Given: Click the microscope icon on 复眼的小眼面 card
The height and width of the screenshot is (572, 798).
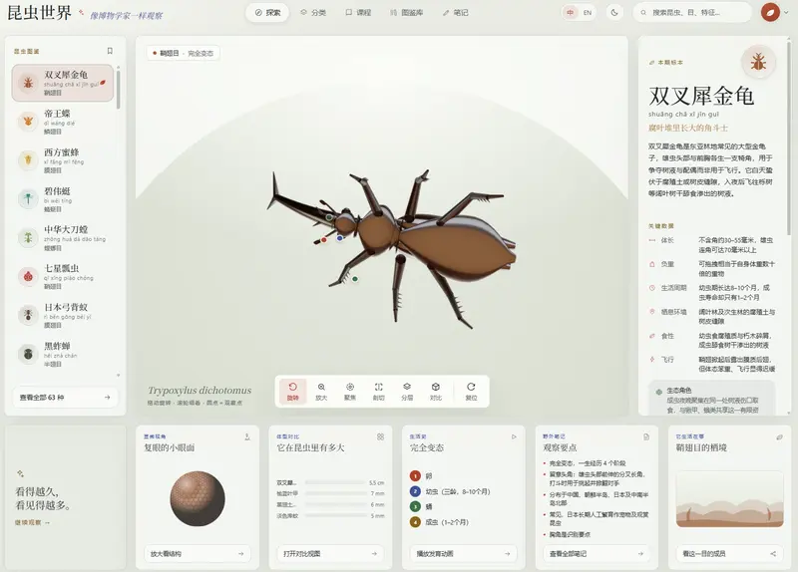Looking at the screenshot, I should (x=247, y=436).
